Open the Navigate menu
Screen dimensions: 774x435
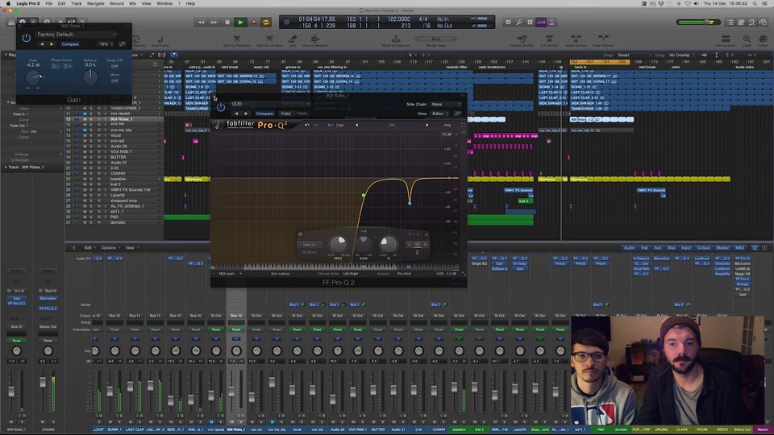[96, 3]
